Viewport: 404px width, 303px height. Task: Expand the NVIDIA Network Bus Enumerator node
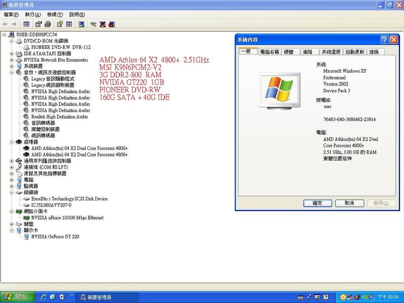12,60
